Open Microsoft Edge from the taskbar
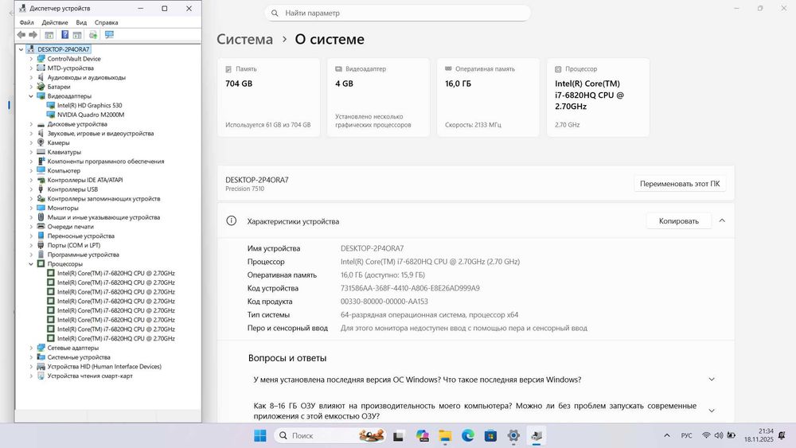796x448 pixels. (x=468, y=436)
